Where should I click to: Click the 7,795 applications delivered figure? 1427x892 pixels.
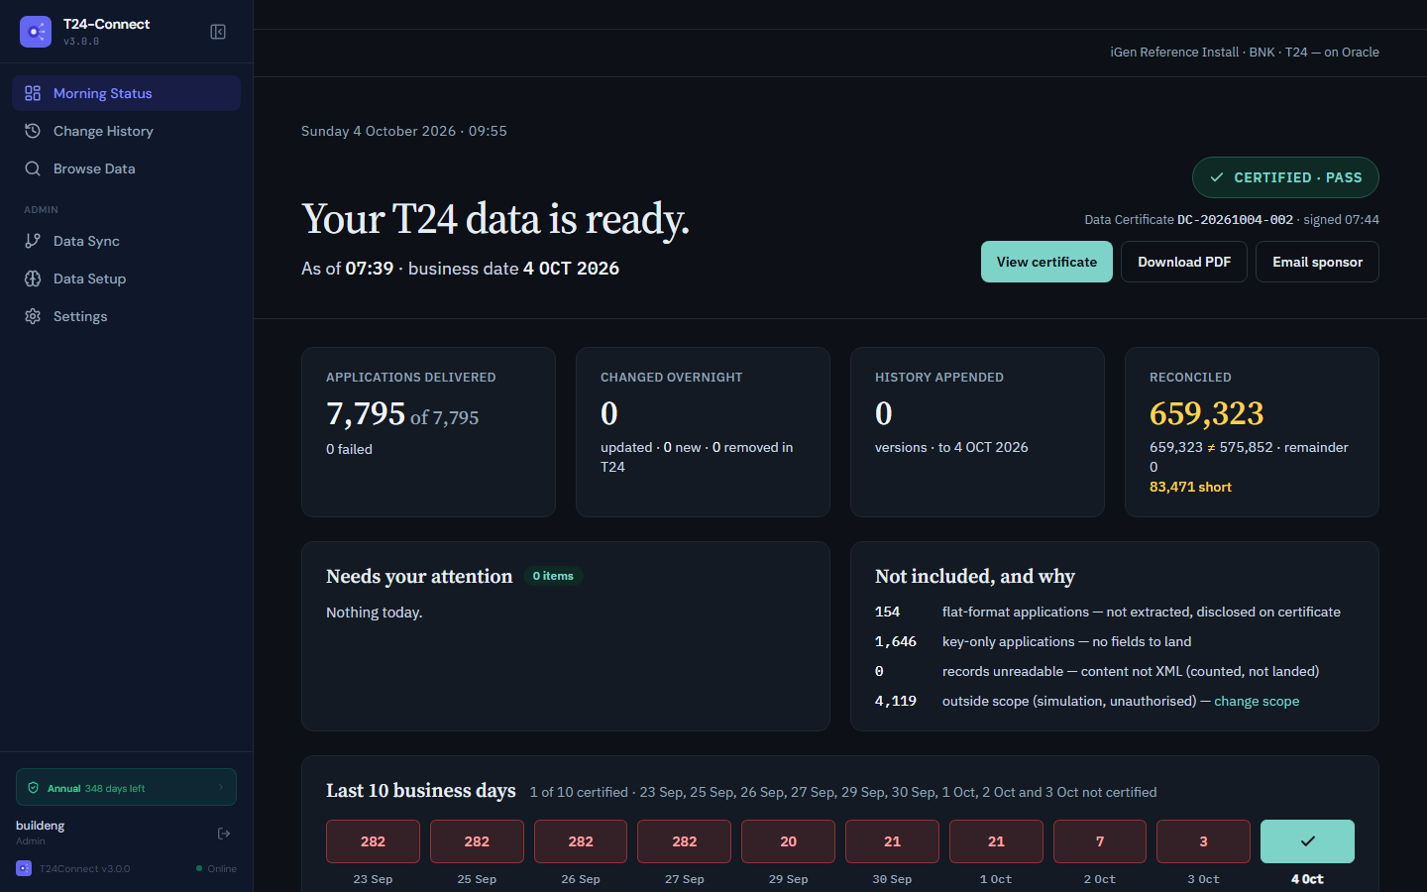pyautogui.click(x=366, y=413)
